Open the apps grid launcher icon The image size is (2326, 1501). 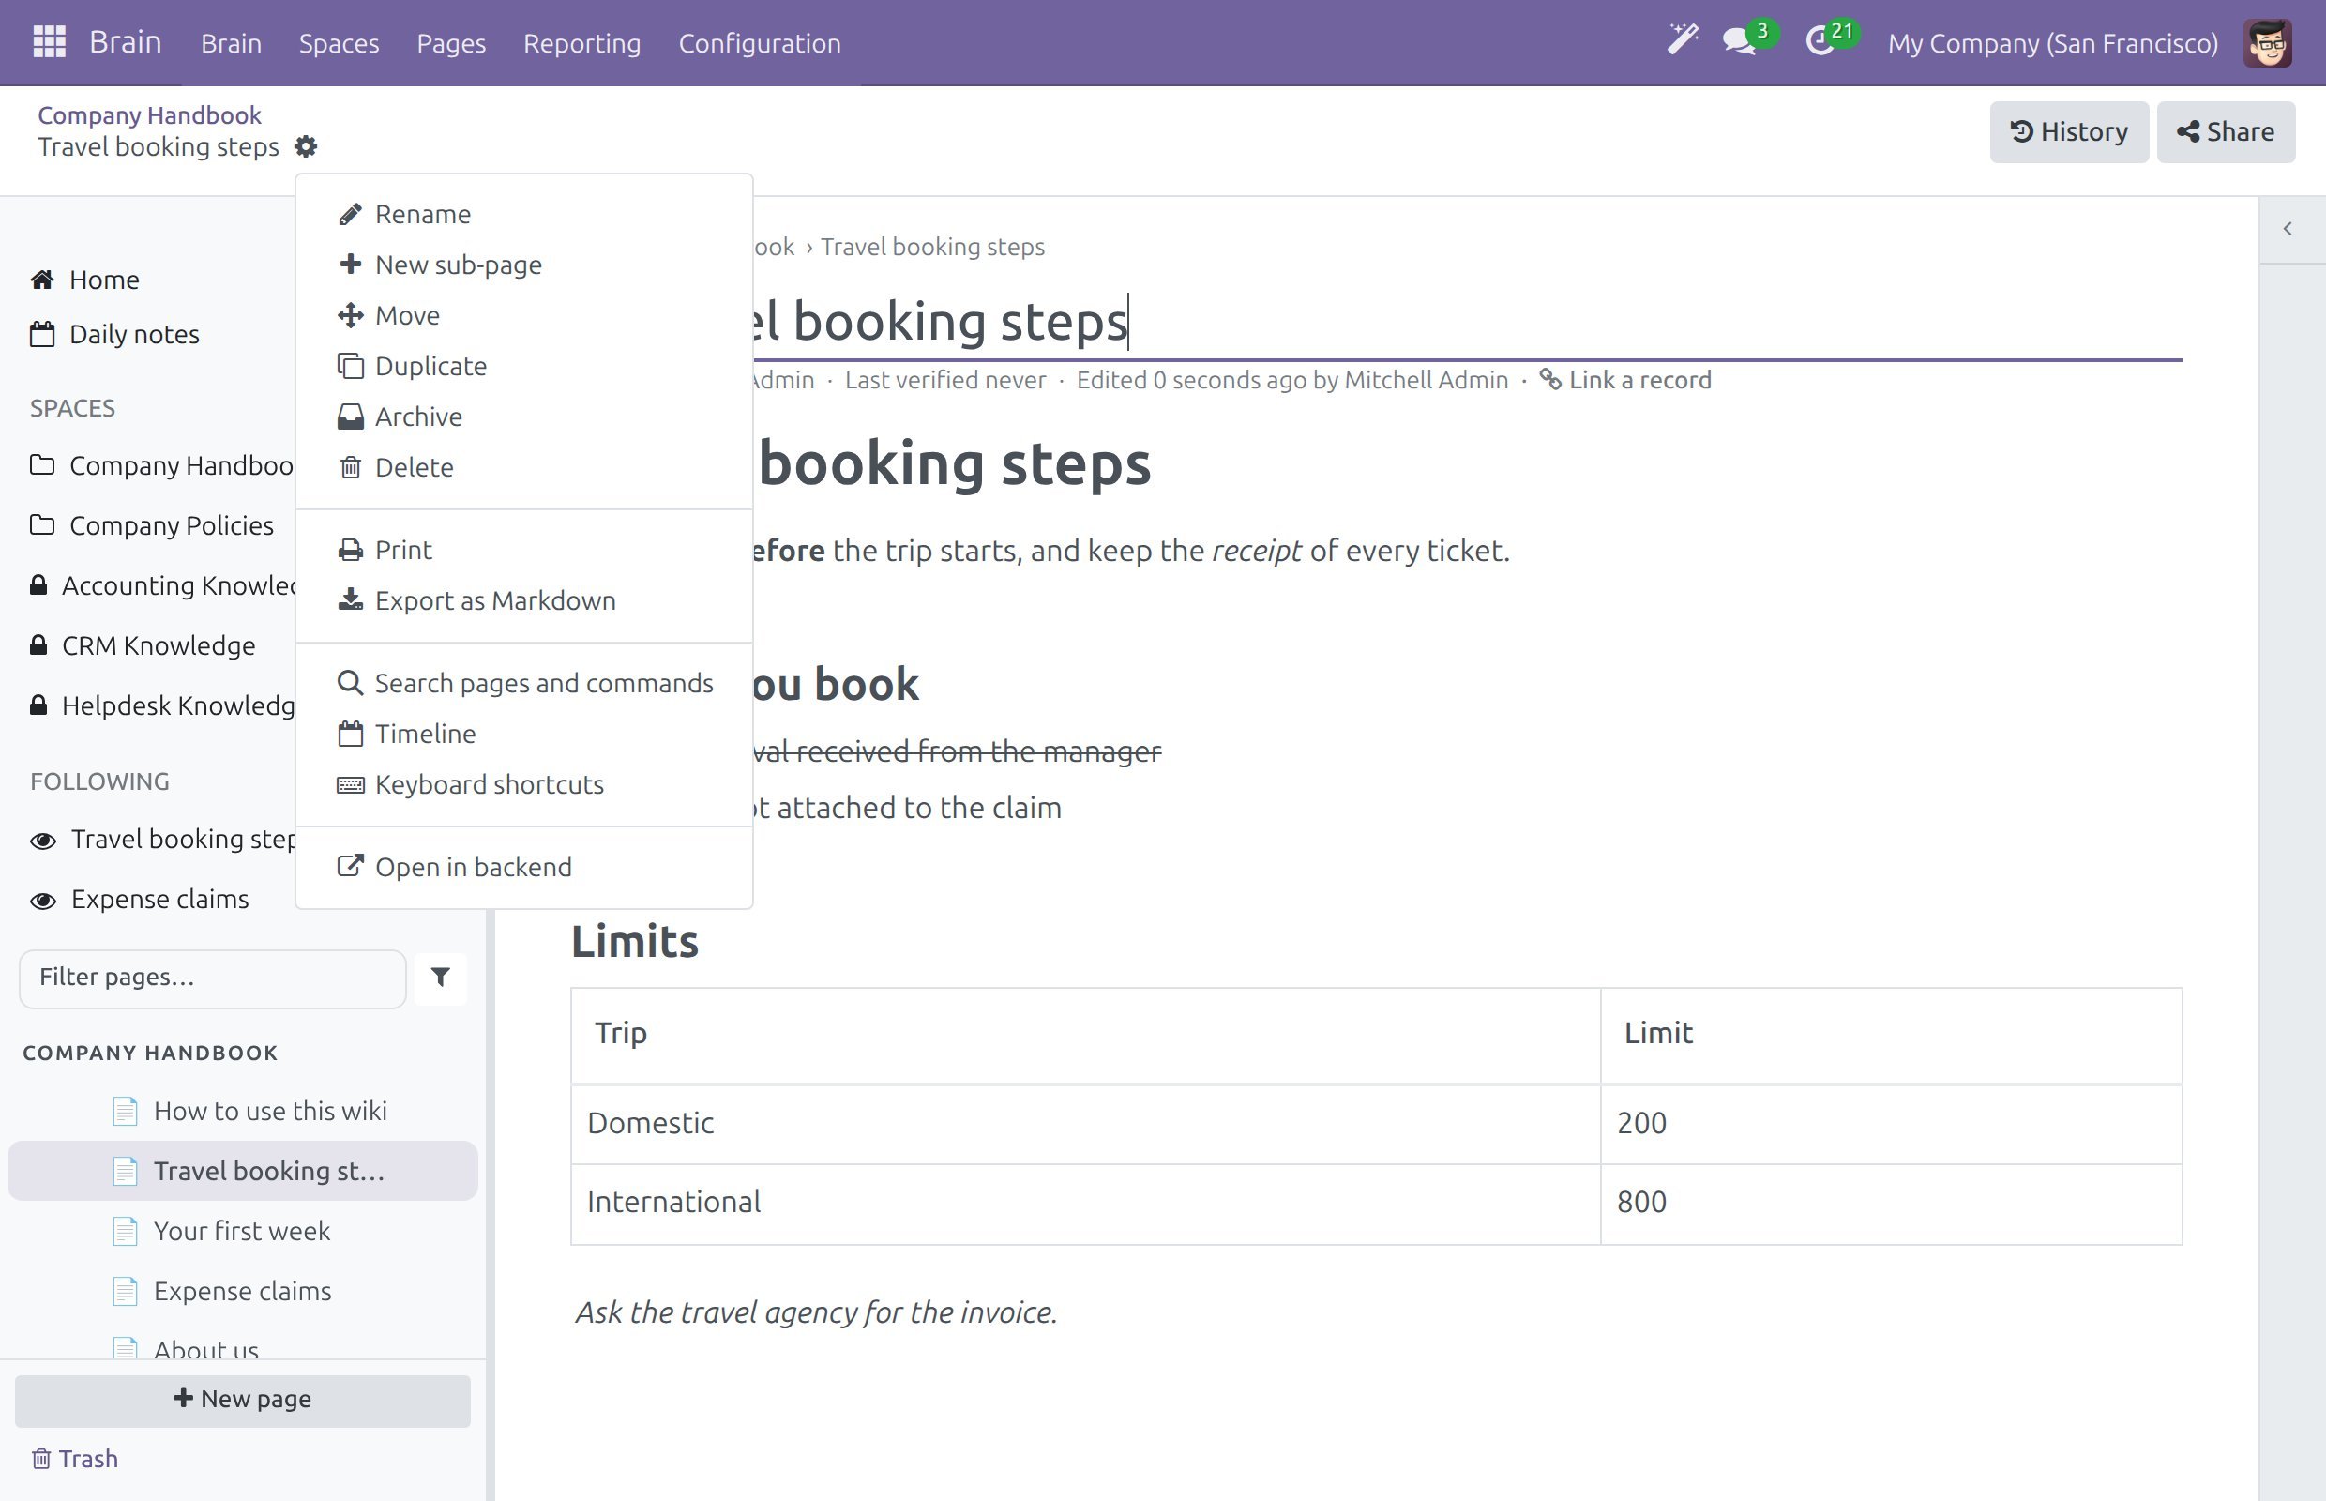click(x=49, y=42)
